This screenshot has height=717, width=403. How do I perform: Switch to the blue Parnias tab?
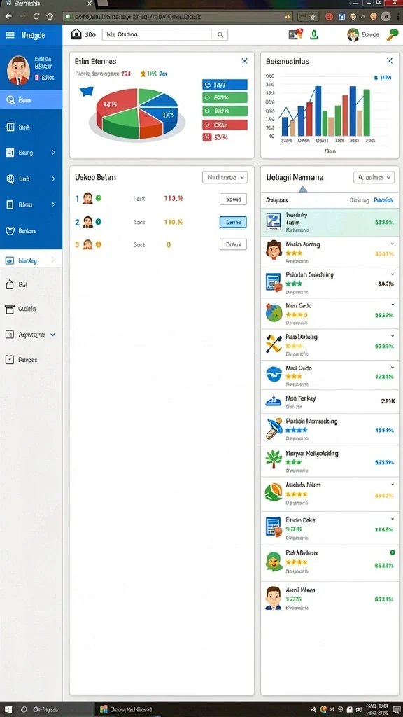(x=383, y=200)
